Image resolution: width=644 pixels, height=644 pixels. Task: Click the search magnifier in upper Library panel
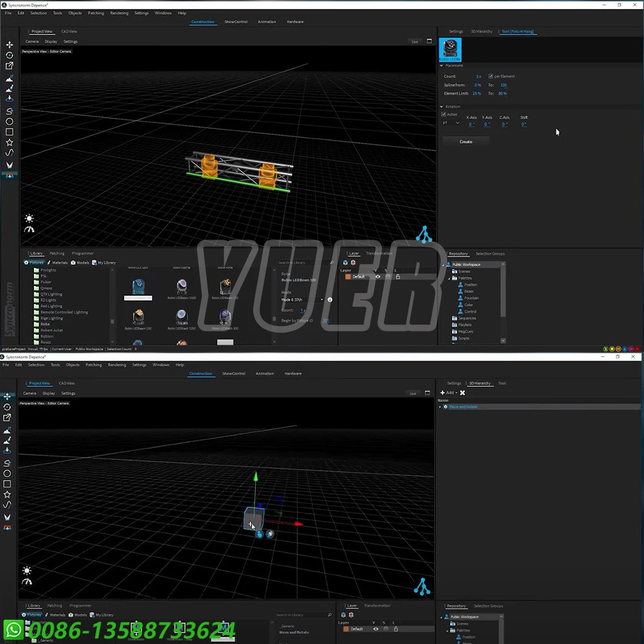332,263
